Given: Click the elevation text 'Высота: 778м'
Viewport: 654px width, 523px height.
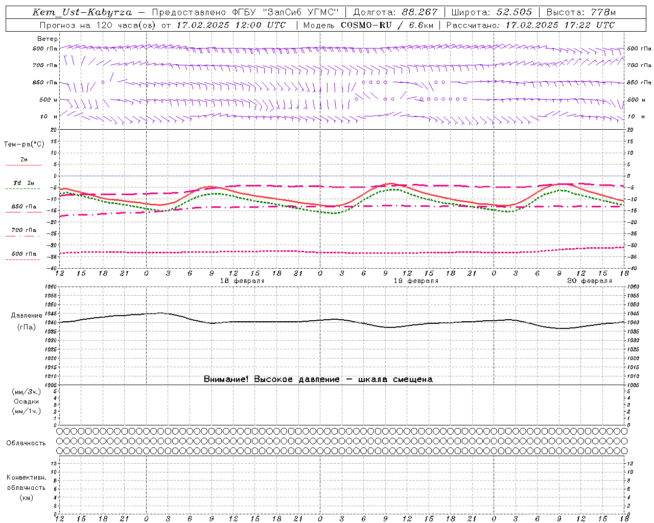Looking at the screenshot, I should pos(581,12).
